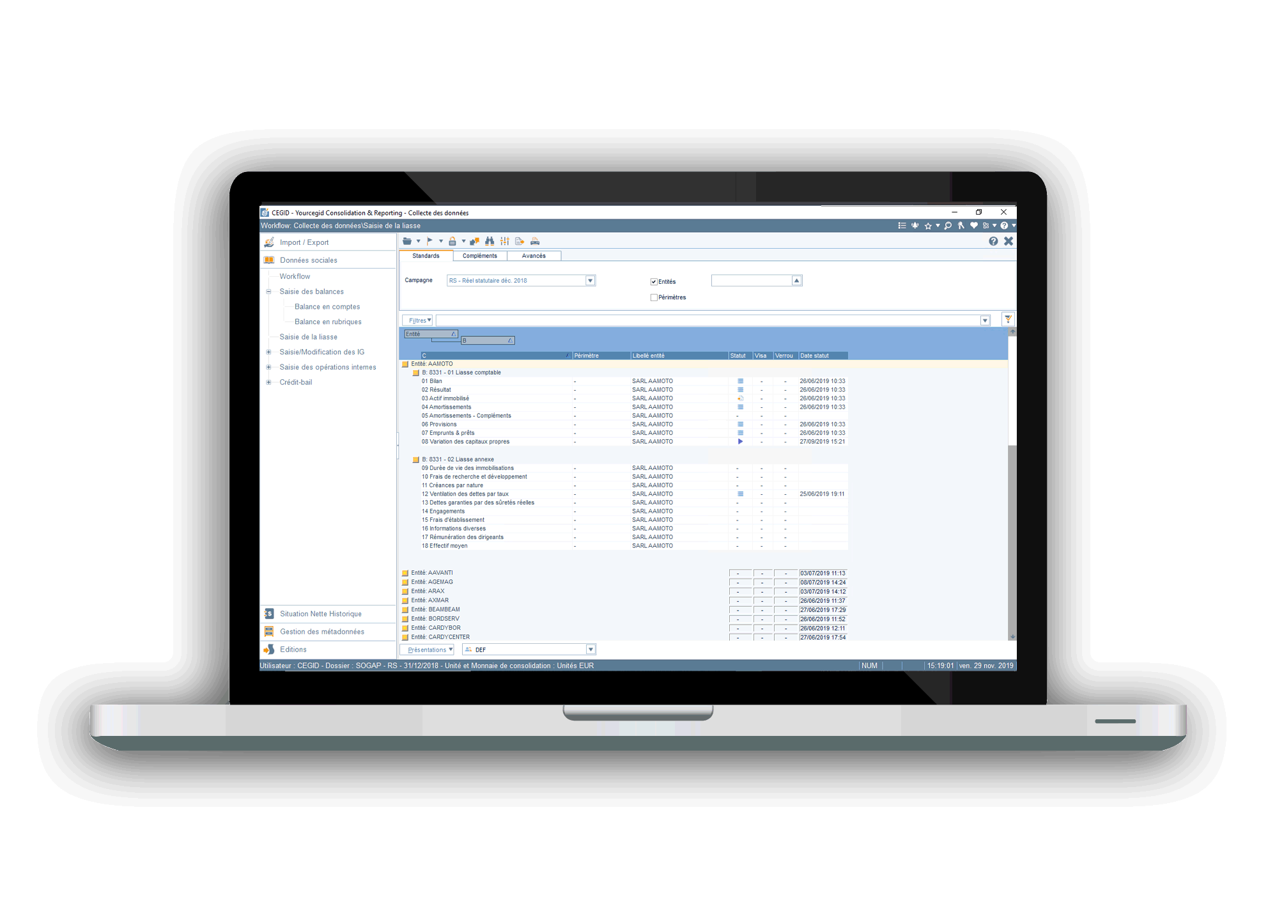This screenshot has width=1268, height=906.
Task: Select Saisie de la liasse
Action: click(x=308, y=337)
